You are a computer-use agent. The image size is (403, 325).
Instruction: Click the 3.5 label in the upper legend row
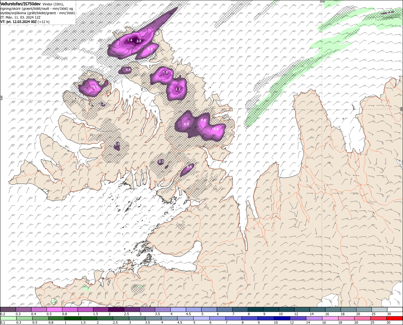(x=157, y=314)
